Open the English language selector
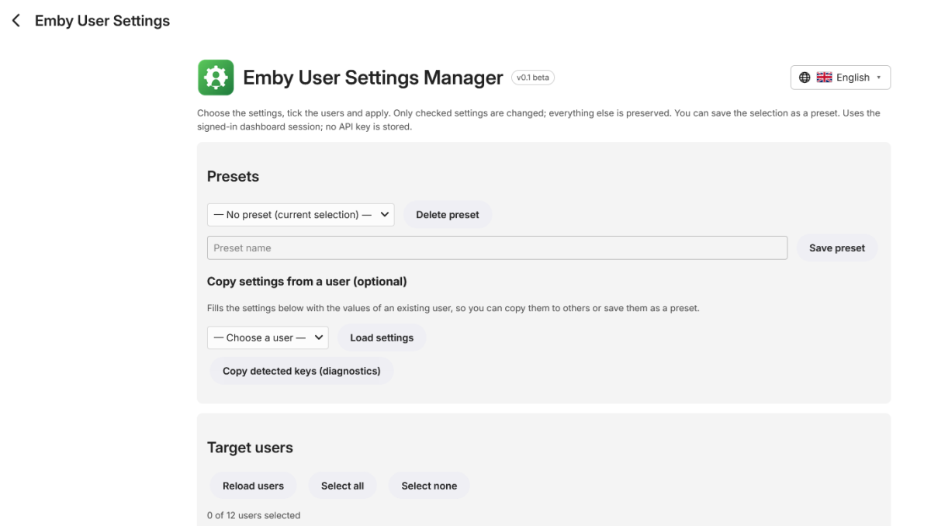Image resolution: width=931 pixels, height=526 pixels. [x=840, y=78]
